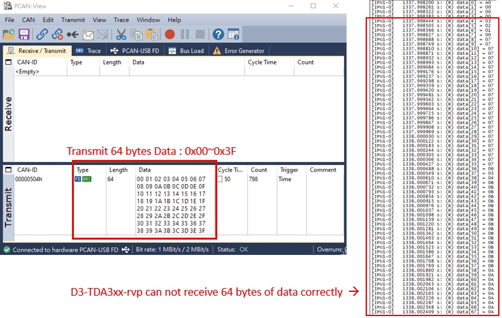
Task: Click the Connect chain-link icon
Action: 42,34
